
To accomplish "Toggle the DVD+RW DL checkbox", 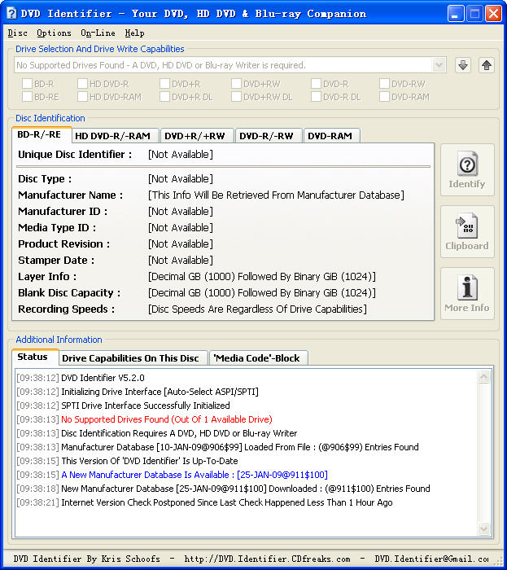I will click(237, 97).
